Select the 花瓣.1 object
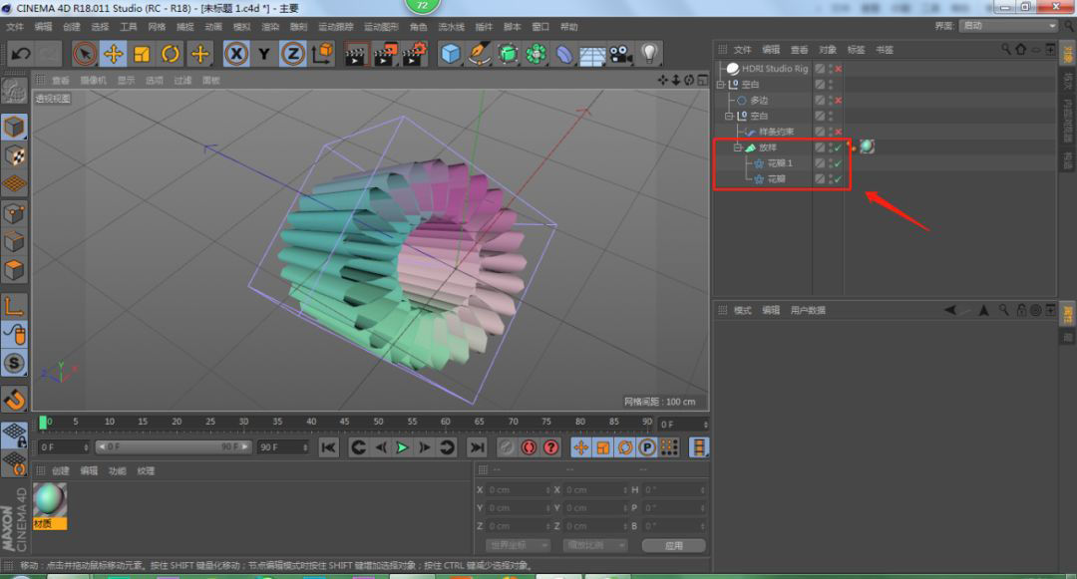 (780, 163)
